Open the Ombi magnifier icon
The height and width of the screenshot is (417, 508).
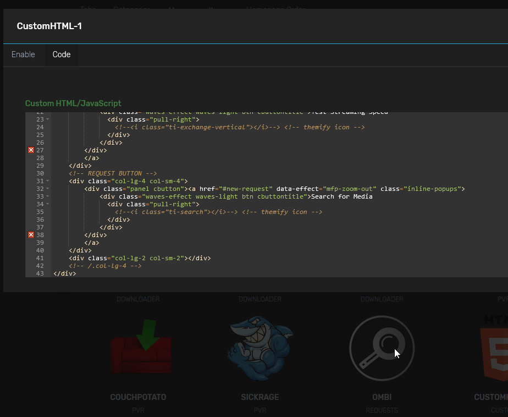click(382, 348)
